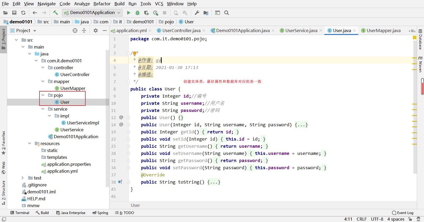Open the Navigate menu
The height and width of the screenshot is (222, 424).
[x=47, y=4]
